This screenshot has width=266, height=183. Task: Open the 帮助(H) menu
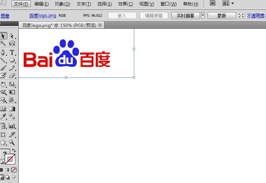[x=191, y=4]
